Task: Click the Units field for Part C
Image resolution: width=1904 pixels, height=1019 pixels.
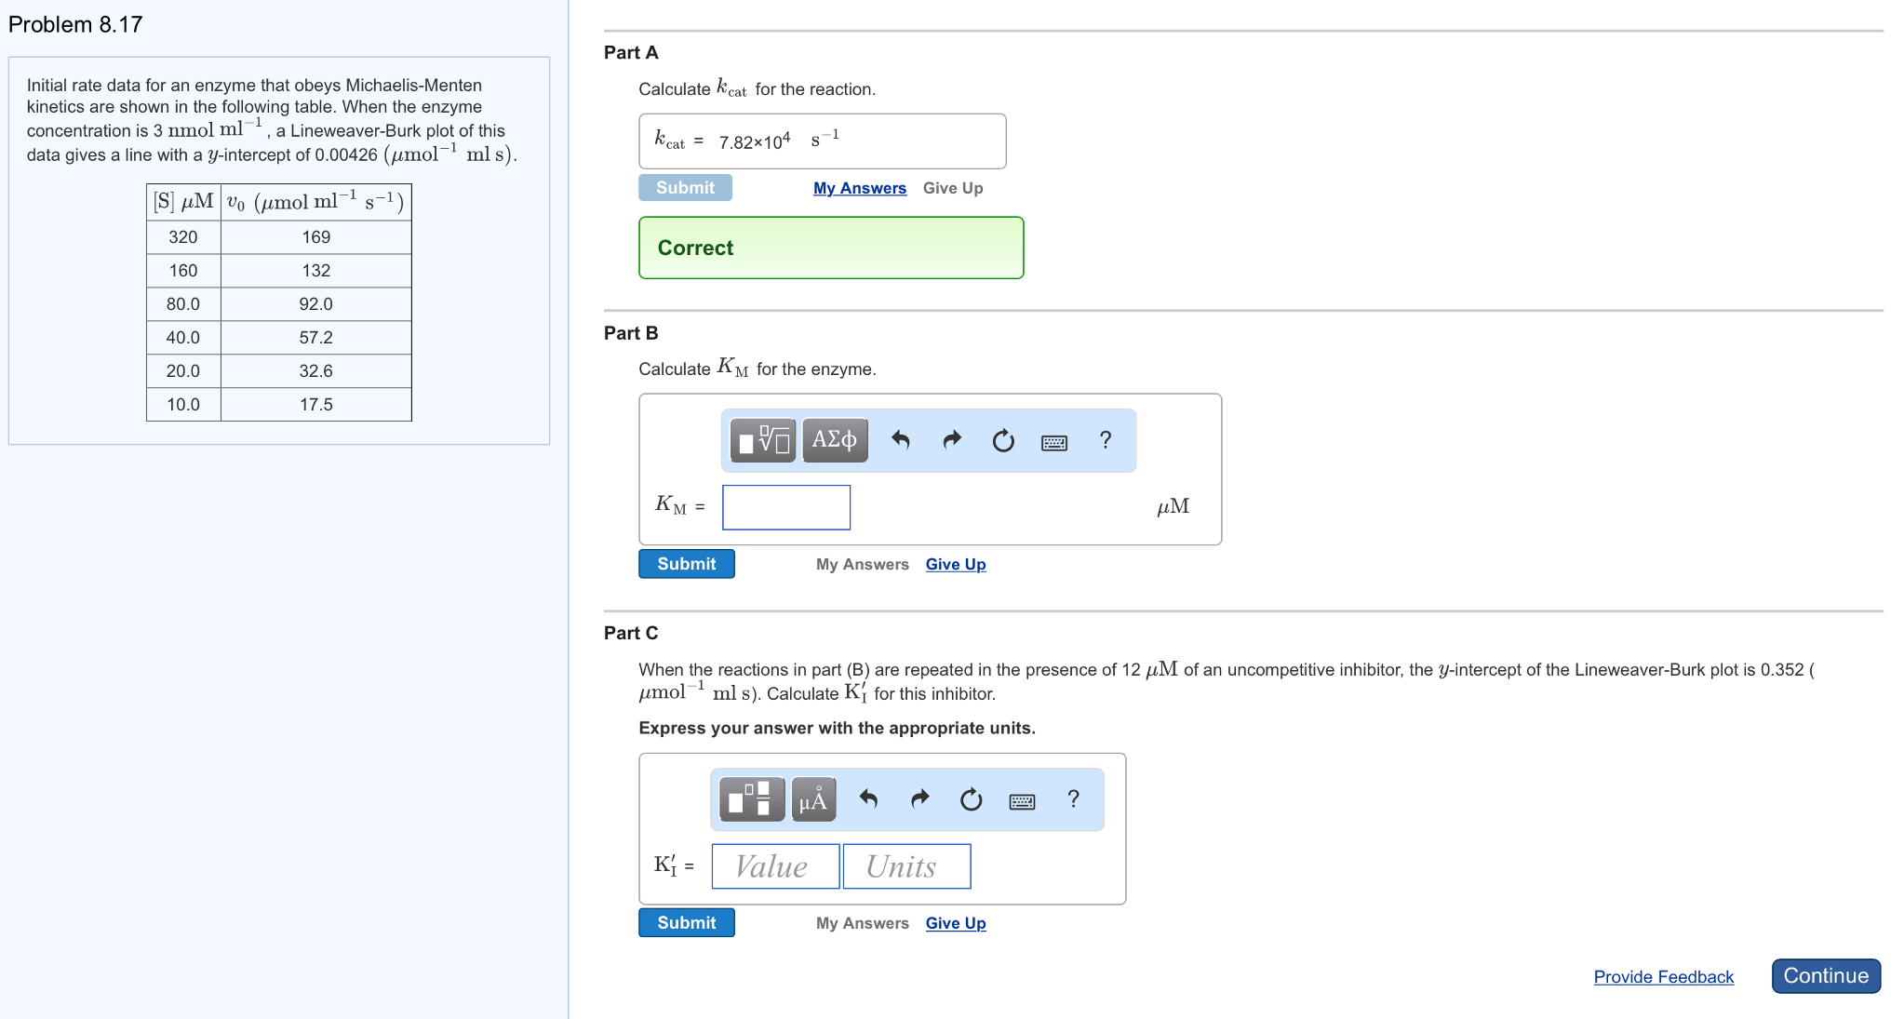Action: 906,866
